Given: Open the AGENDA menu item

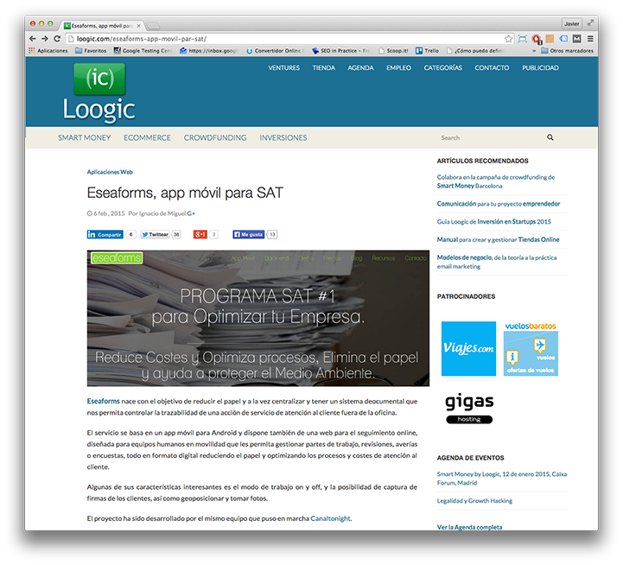Looking at the screenshot, I should 360,68.
